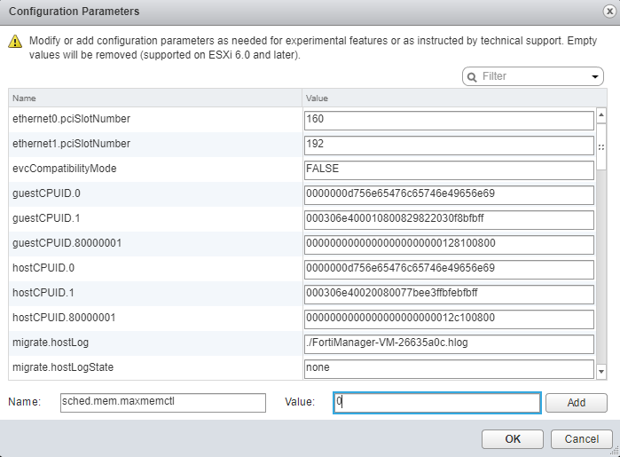Click the new parameter Value field

point(436,402)
